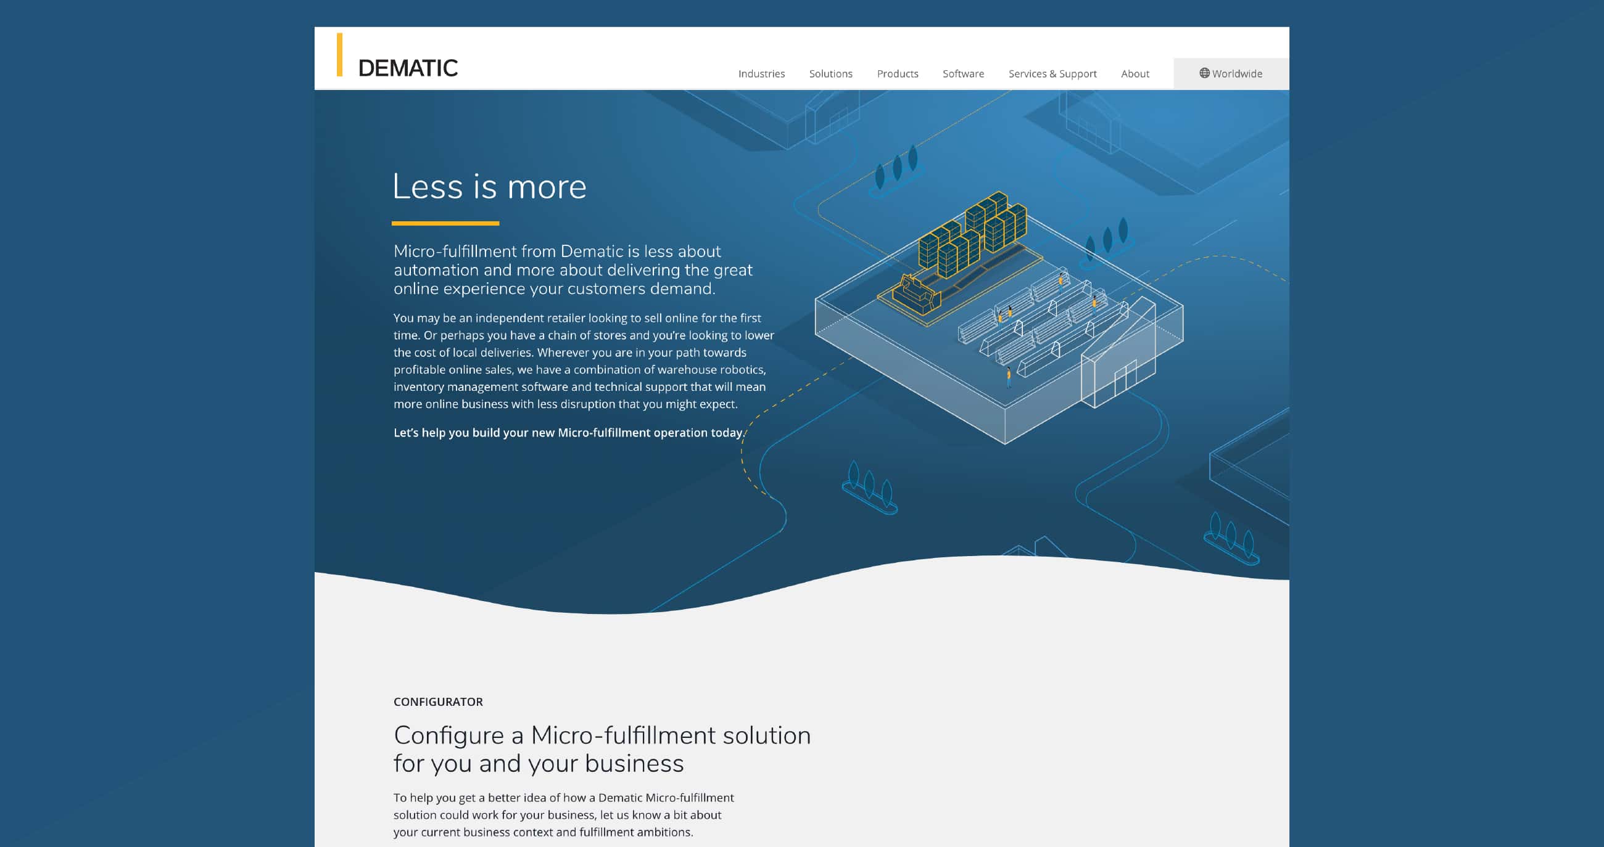Click the warehouse building illustration
This screenshot has width=1604, height=847.
click(x=999, y=317)
